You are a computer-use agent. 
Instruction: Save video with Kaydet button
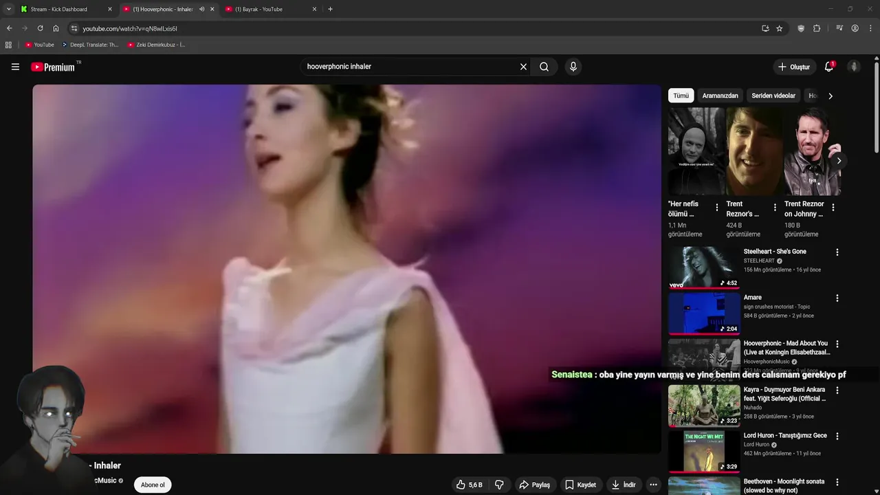[580, 485]
